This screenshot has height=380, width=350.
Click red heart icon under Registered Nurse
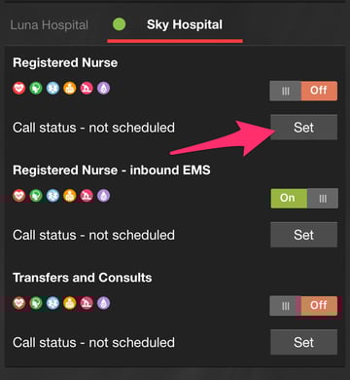(x=19, y=88)
